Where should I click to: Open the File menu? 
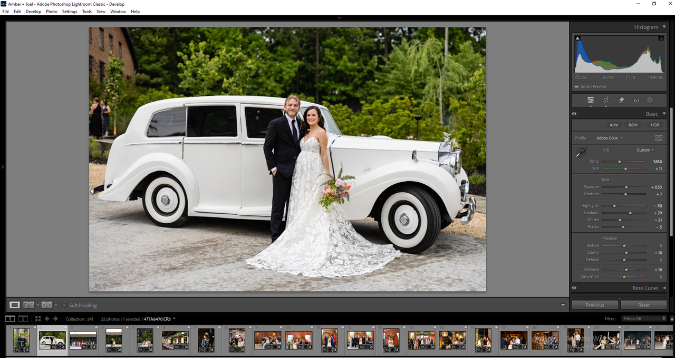(x=5, y=12)
